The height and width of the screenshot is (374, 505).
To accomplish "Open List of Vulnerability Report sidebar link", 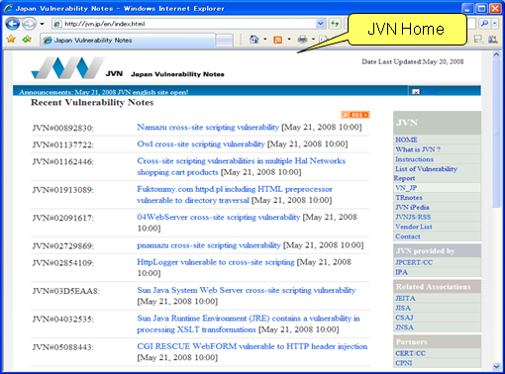I will [x=426, y=173].
